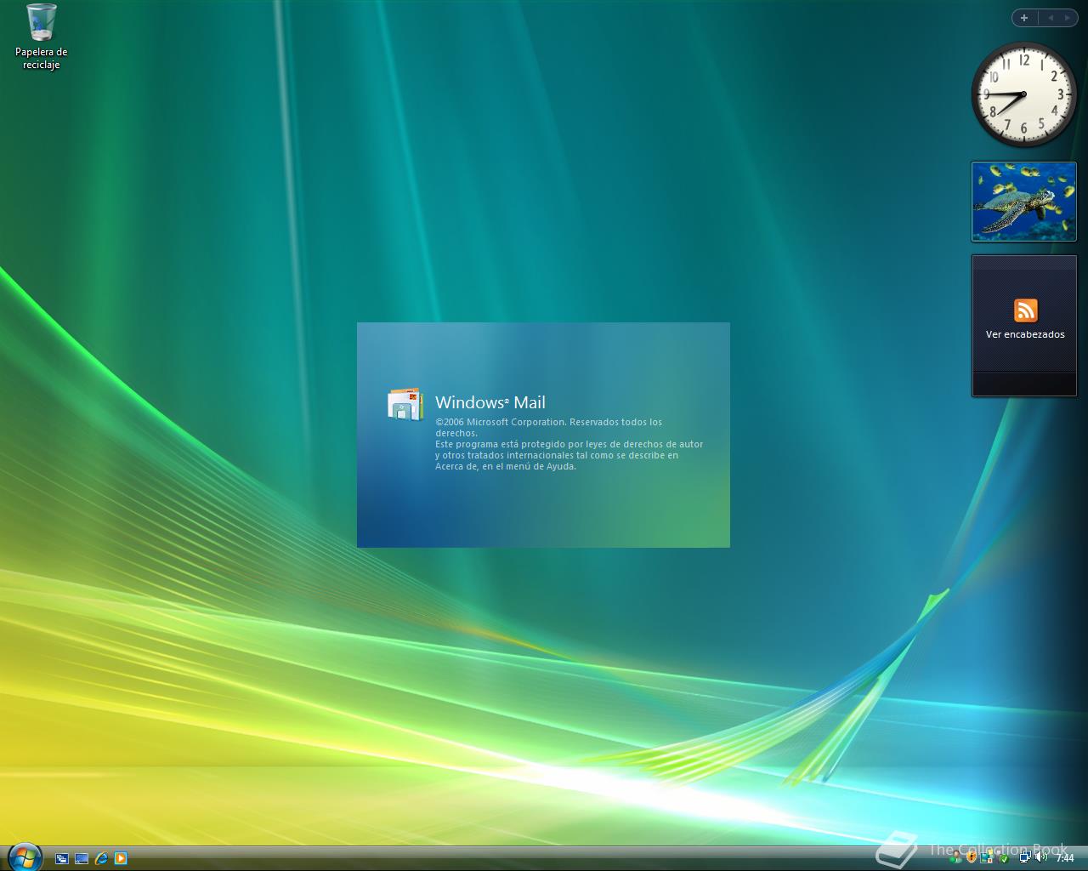The image size is (1088, 871).
Task: Open the Papelera de reciclaje desktop icon
Action: pos(41,37)
